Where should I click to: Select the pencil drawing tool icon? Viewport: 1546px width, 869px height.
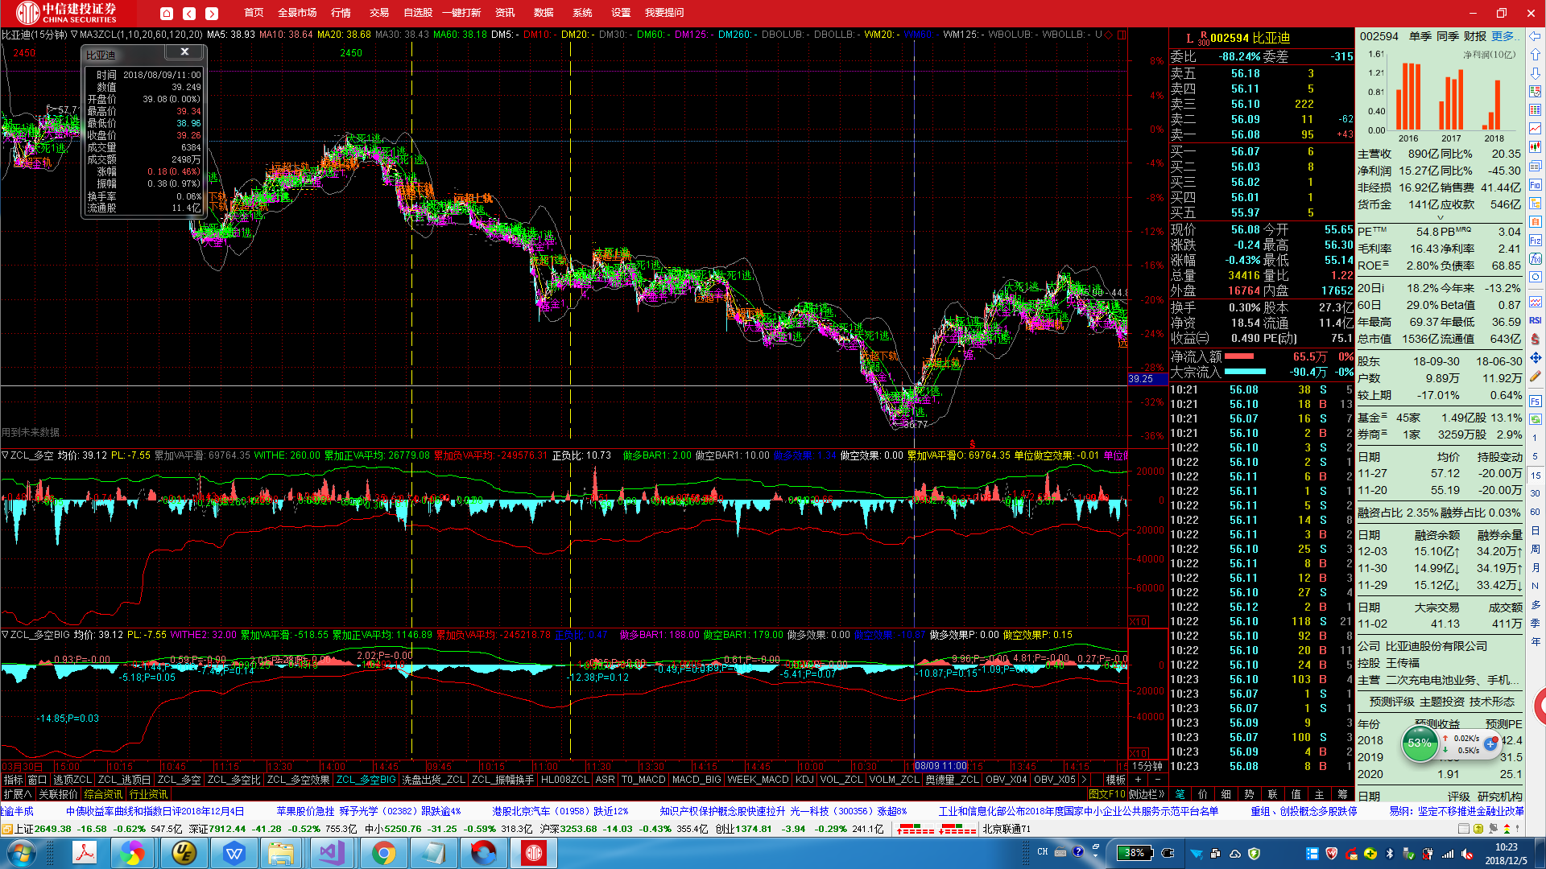(1536, 376)
